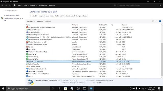The image size is (163, 91).
Task: Show hidden tray icons chevron
Action: coord(127,88)
